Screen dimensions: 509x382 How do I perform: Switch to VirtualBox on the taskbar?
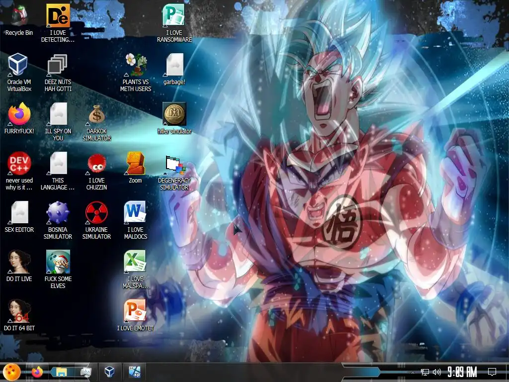click(x=110, y=372)
